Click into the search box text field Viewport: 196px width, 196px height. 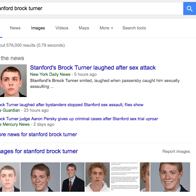pyautogui.click(x=91, y=8)
